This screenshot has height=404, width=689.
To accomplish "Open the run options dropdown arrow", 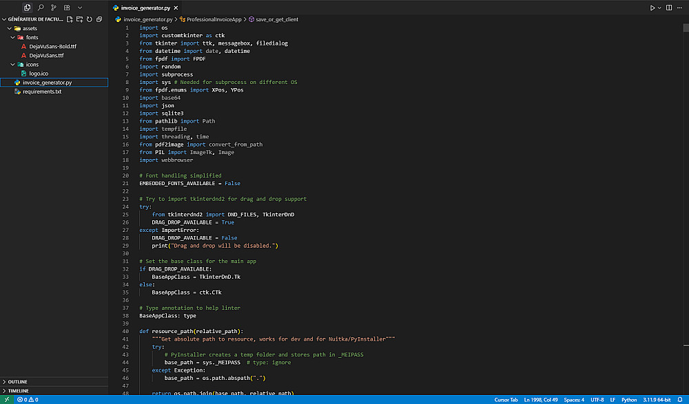I will point(659,8).
